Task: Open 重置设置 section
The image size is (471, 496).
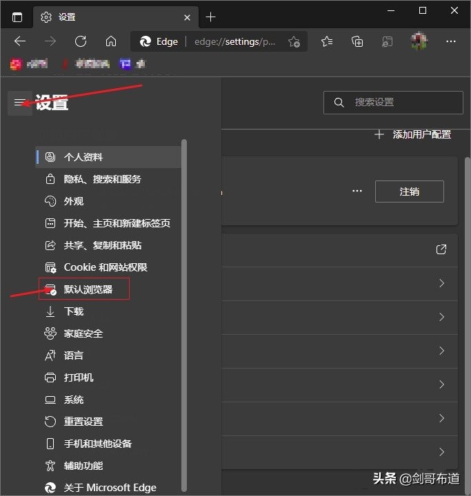Action: click(108, 422)
